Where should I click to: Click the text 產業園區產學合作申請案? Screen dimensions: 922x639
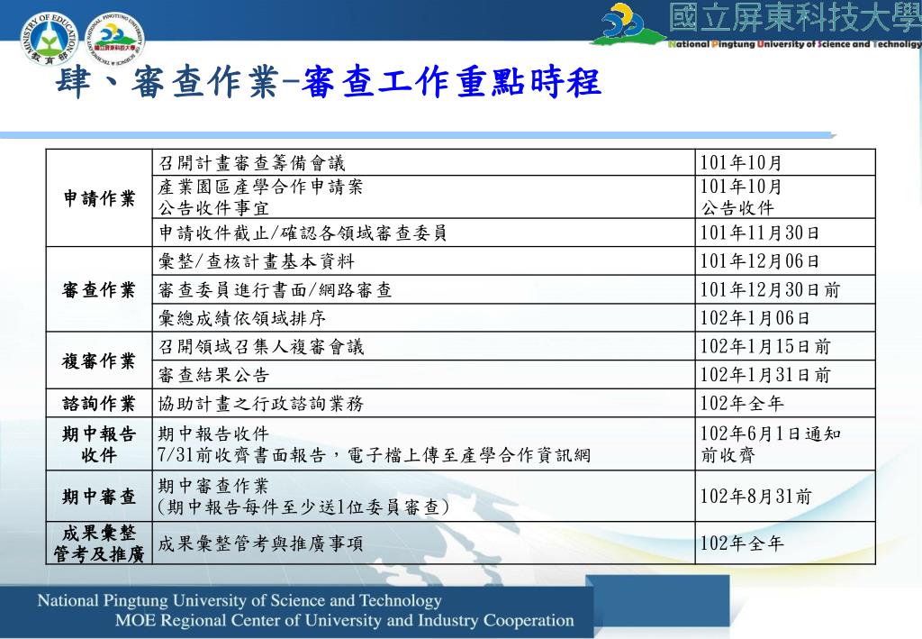point(260,187)
